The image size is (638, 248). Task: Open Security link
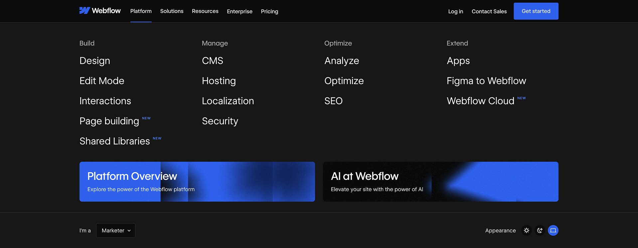coord(220,121)
